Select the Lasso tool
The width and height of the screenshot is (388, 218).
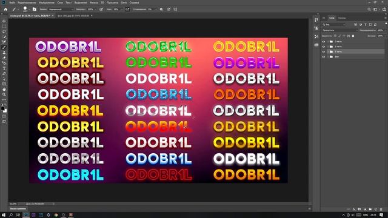tap(4, 31)
